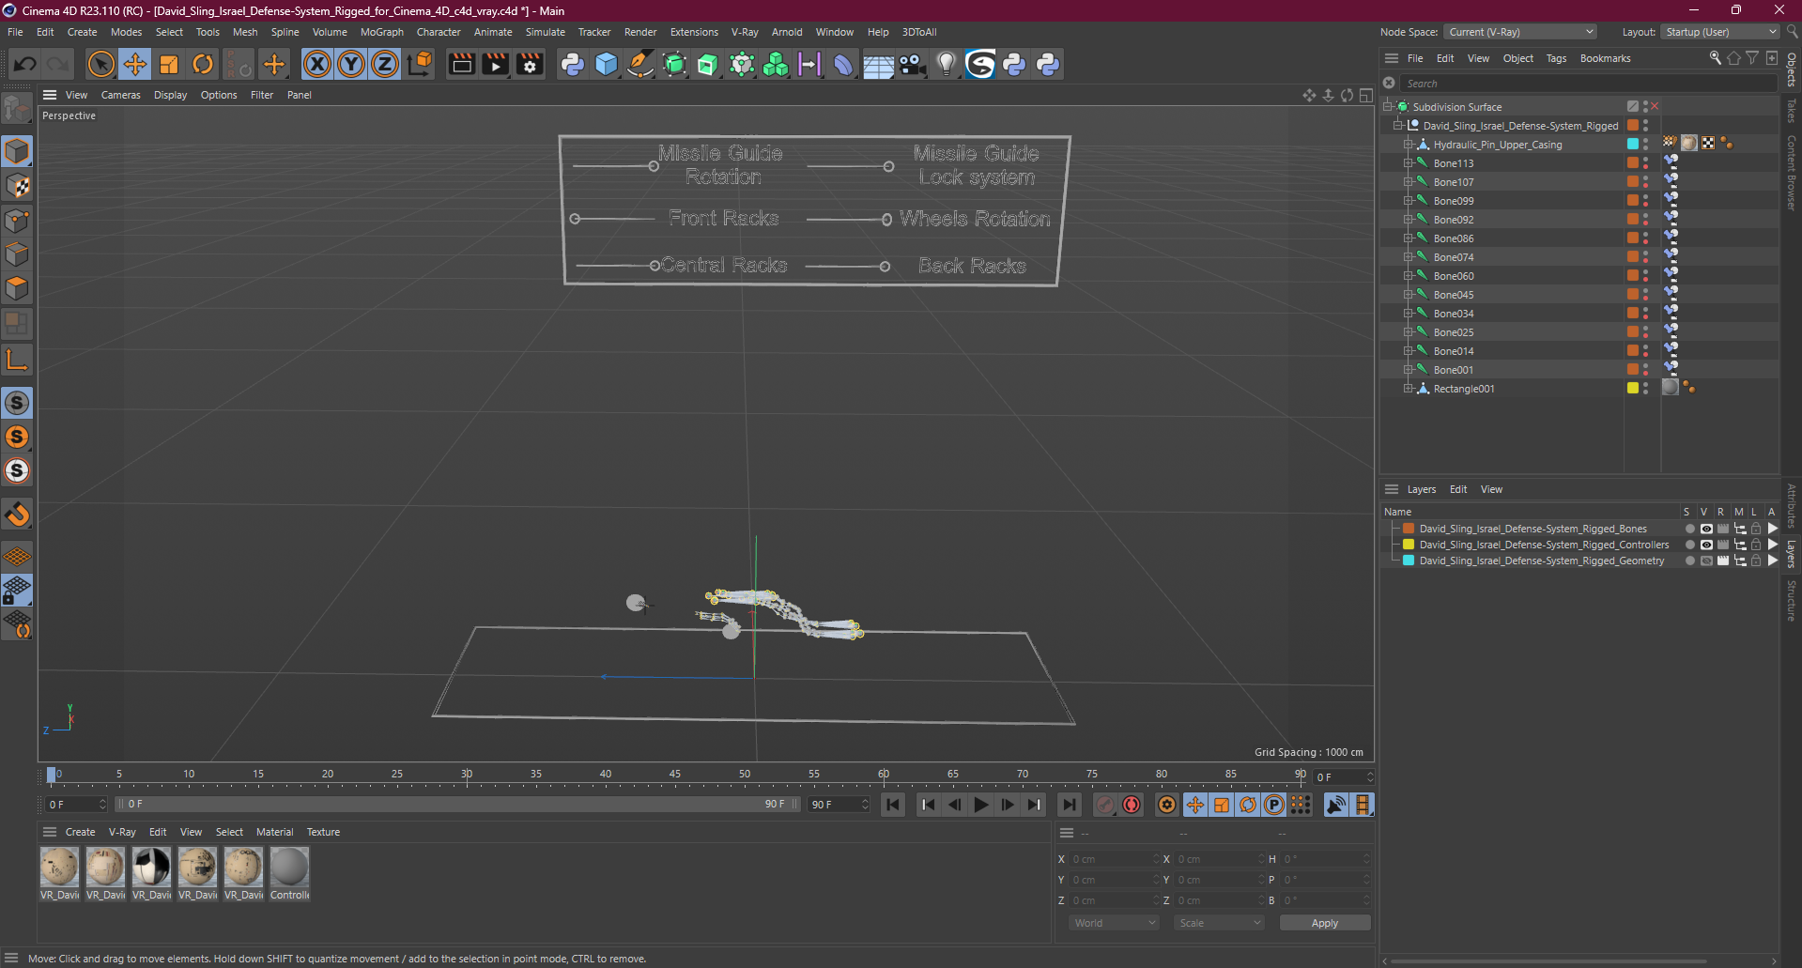The height and width of the screenshot is (968, 1802).
Task: Open Layout Startup dropdown
Action: [x=1719, y=32]
